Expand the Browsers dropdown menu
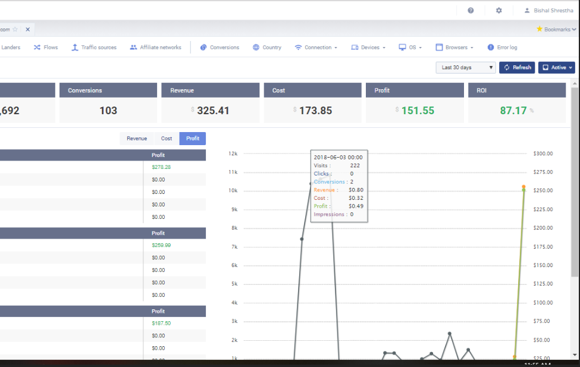Viewport: 580px width, 367px height. tap(454, 48)
